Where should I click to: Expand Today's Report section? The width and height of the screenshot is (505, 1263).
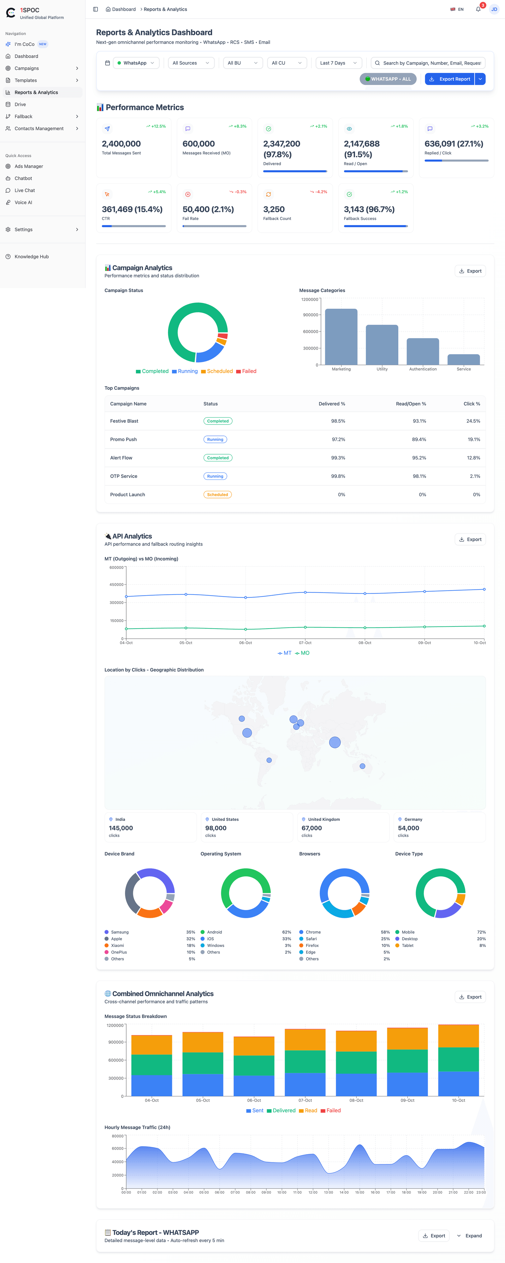point(470,1236)
